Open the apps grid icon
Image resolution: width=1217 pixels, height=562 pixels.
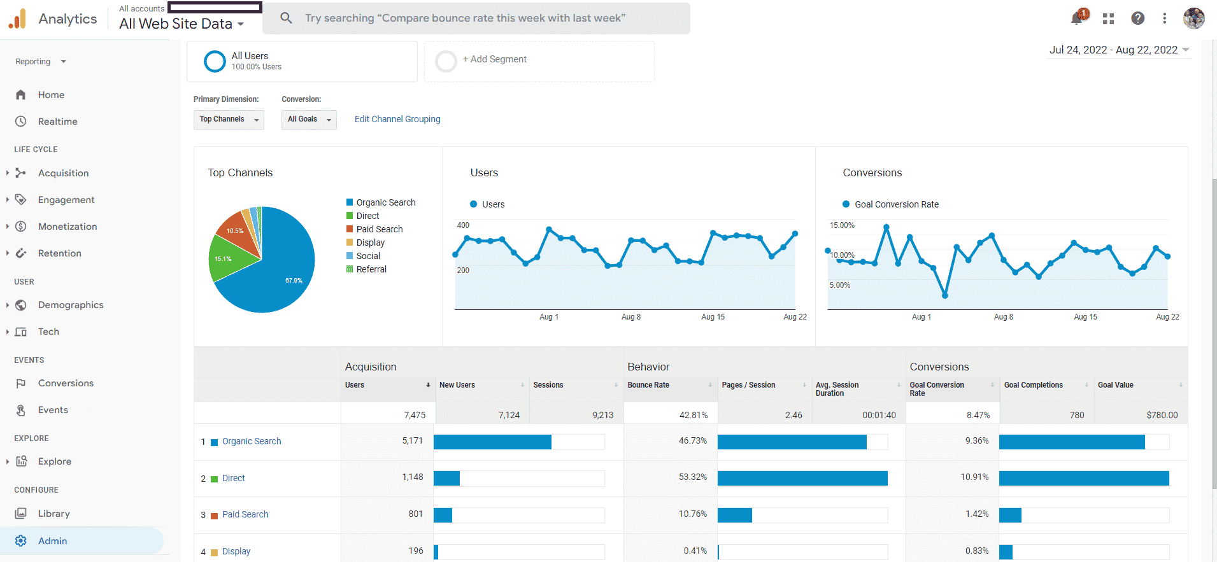1108,18
